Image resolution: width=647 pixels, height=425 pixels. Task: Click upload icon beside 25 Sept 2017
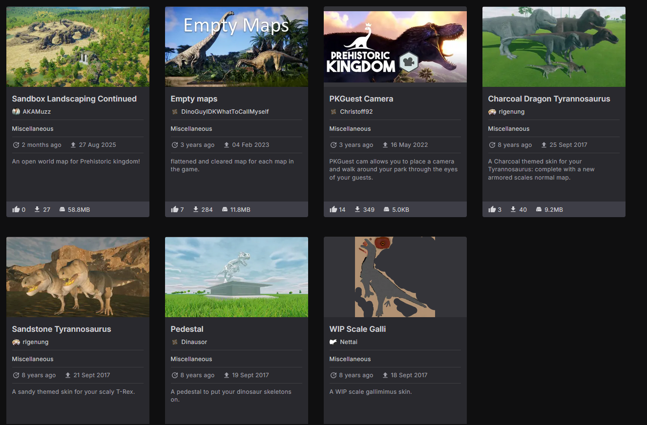[x=544, y=145]
